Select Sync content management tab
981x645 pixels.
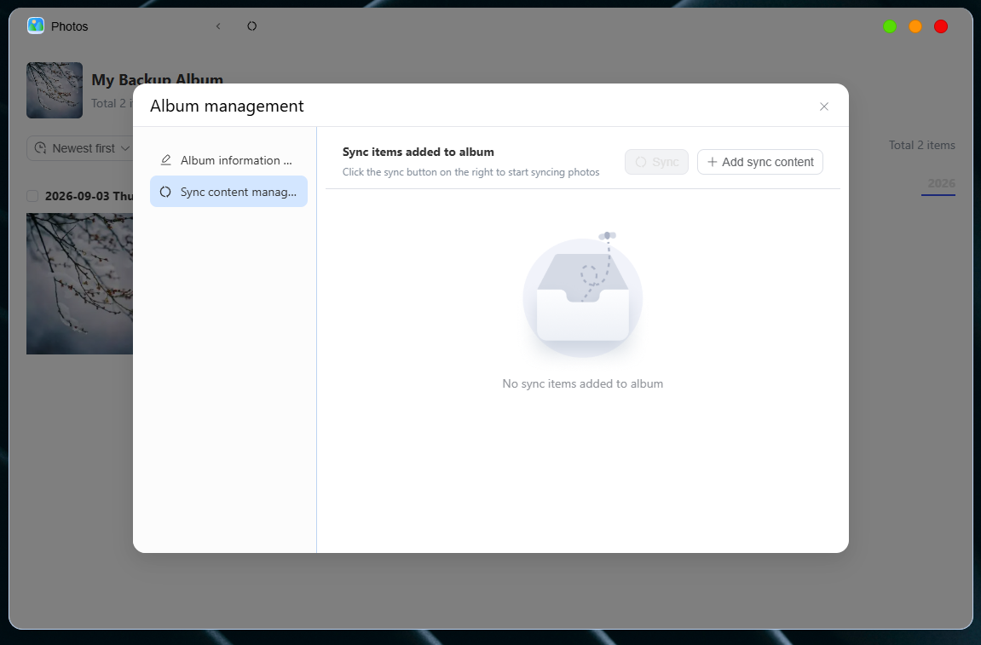click(x=228, y=192)
